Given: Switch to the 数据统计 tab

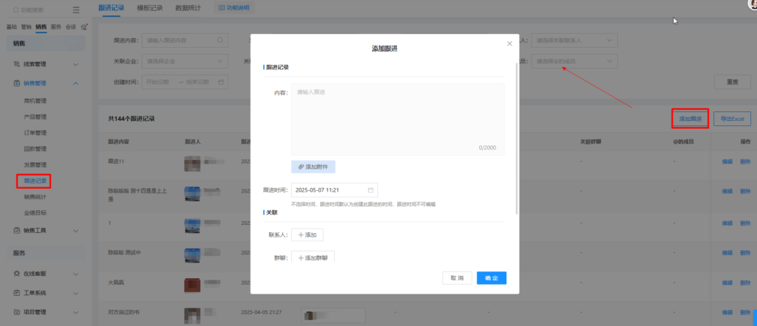Looking at the screenshot, I should click(191, 8).
